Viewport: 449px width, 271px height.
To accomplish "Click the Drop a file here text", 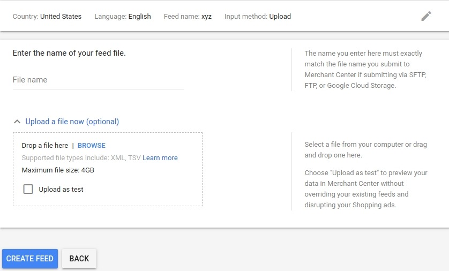I will [45, 145].
